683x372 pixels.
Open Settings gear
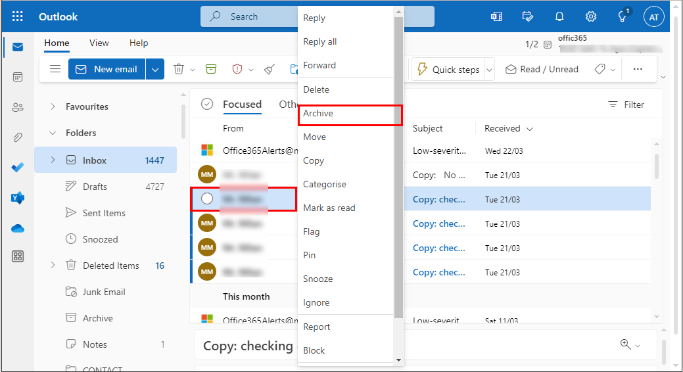pos(591,16)
